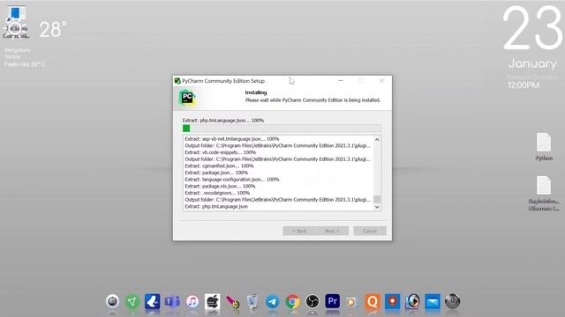Viewport: 565px width, 317px height.
Task: Click the 12:00PM clock widget text
Action: [x=524, y=85]
